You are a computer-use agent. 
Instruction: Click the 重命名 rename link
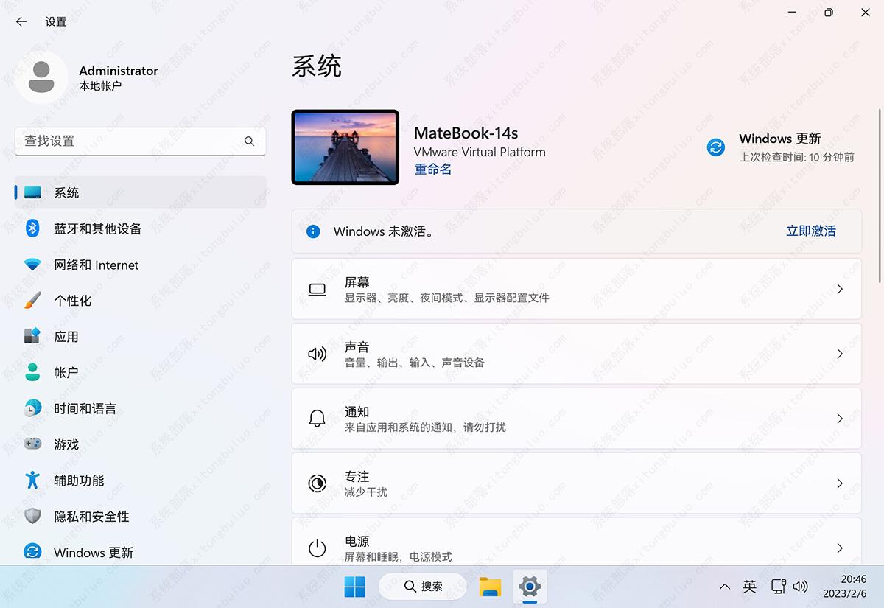(433, 170)
